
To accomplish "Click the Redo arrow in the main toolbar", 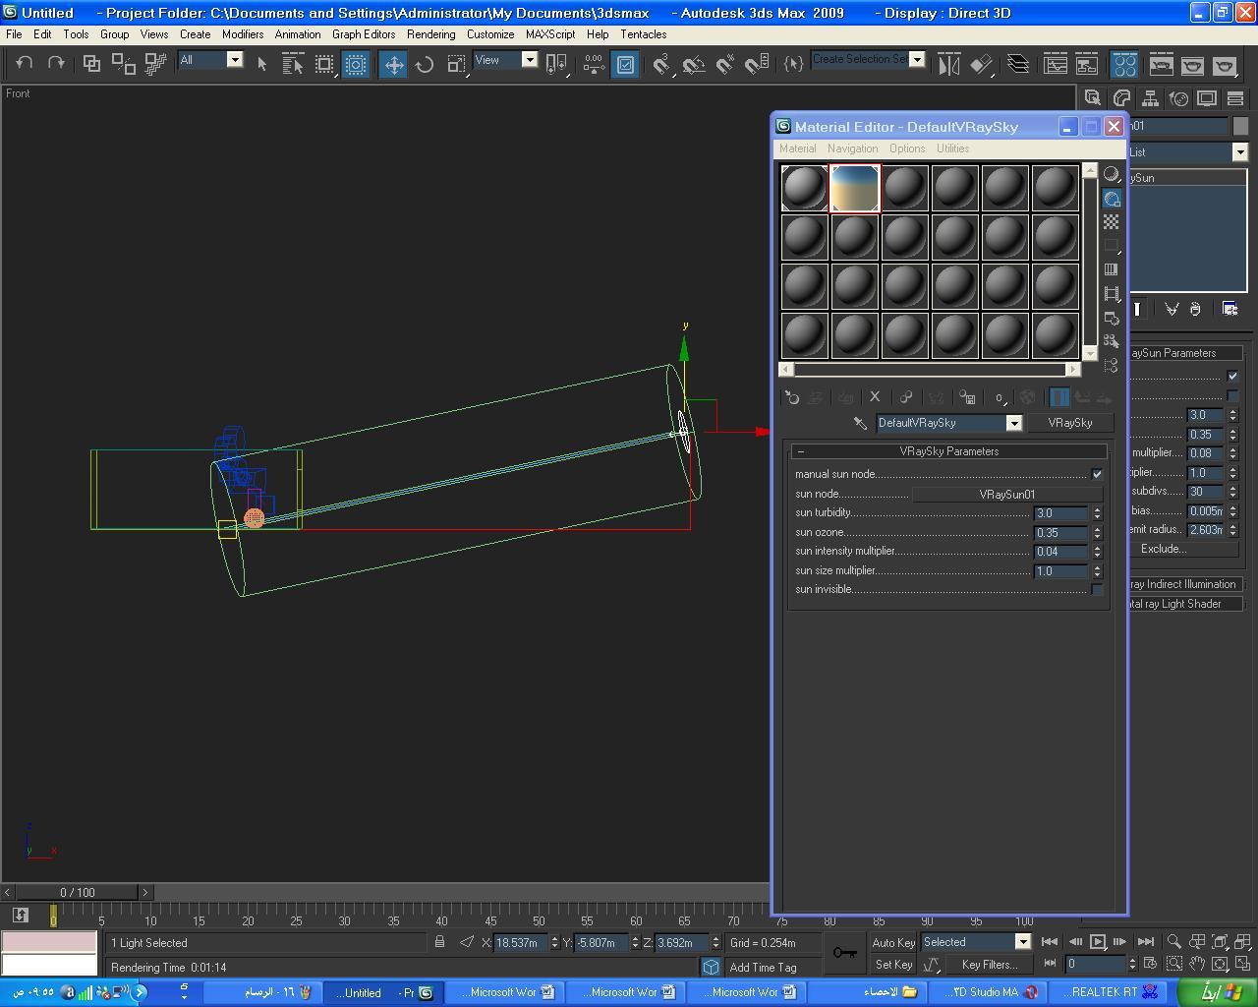I will click(x=56, y=63).
